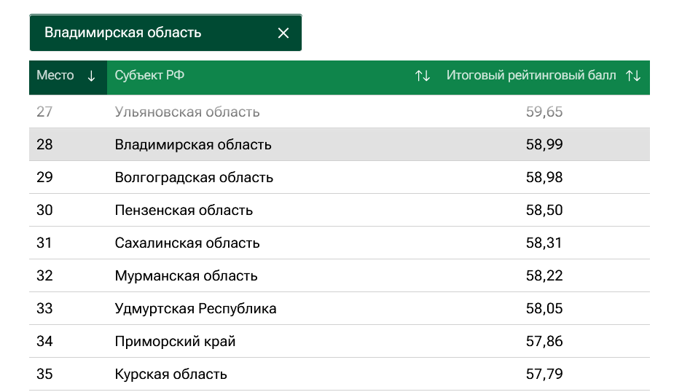This screenshot has width=682, height=392.
Task: Click the Место column header
Action: [68, 77]
